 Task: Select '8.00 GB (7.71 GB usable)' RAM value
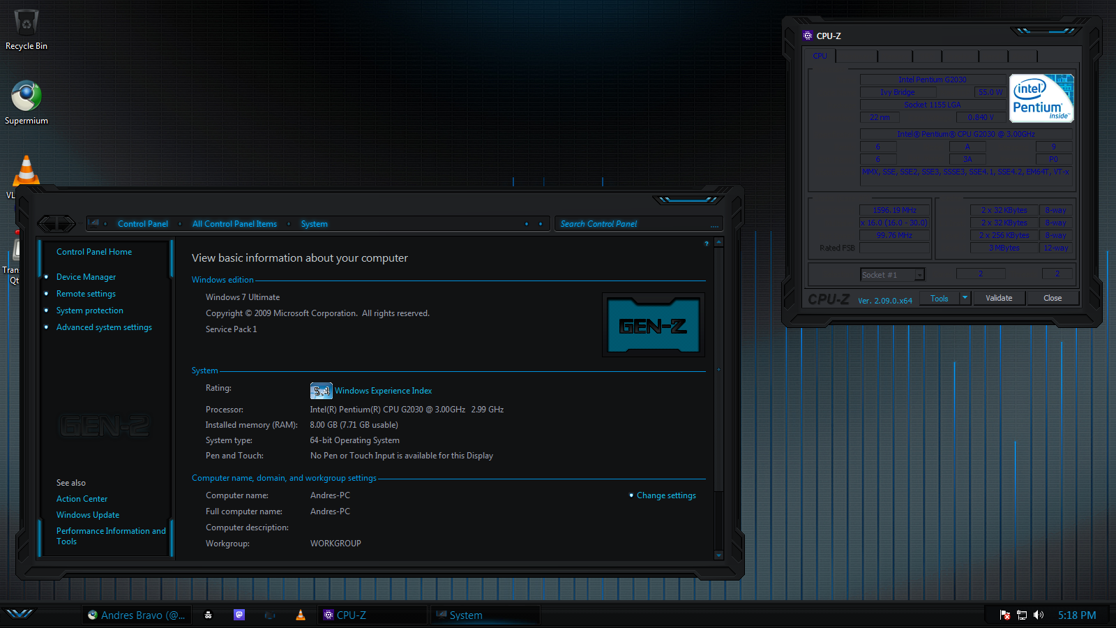(354, 425)
